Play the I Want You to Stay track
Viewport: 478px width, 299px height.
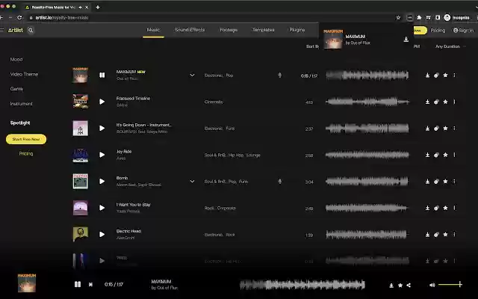coord(102,208)
